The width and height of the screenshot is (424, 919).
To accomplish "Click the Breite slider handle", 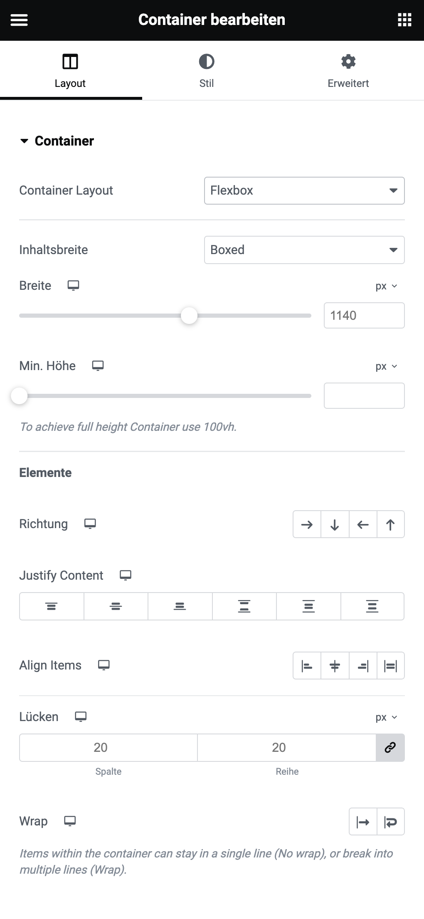I will click(x=189, y=316).
